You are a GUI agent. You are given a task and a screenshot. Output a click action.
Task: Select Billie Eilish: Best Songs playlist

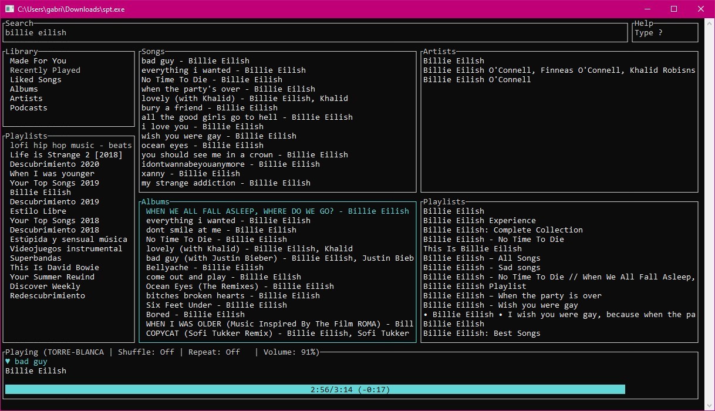(x=482, y=333)
